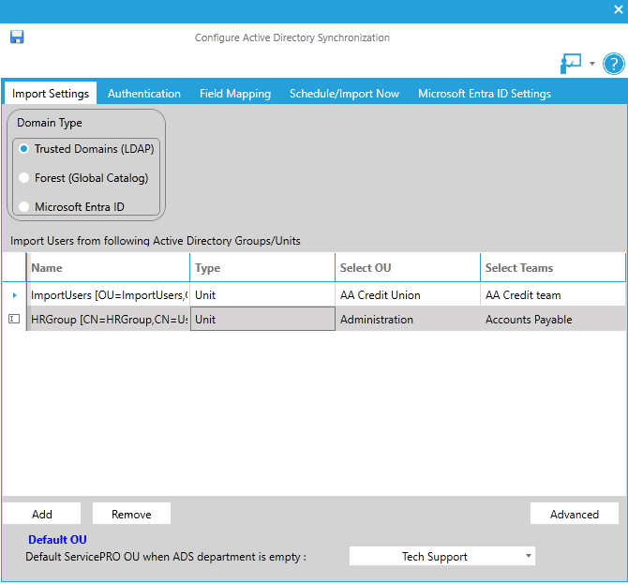
Task: Choose the Forest (Global Catalog) radio option
Action: pyautogui.click(x=24, y=178)
